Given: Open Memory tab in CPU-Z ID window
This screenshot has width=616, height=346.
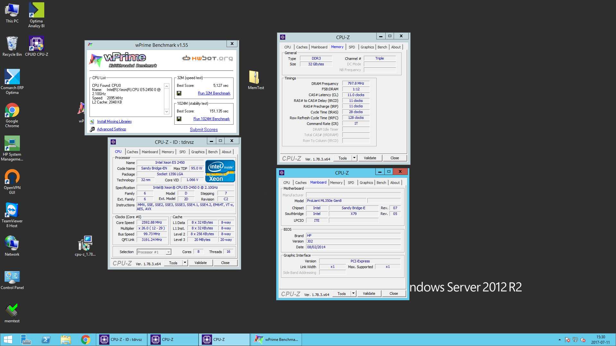Looking at the screenshot, I should pyautogui.click(x=168, y=152).
